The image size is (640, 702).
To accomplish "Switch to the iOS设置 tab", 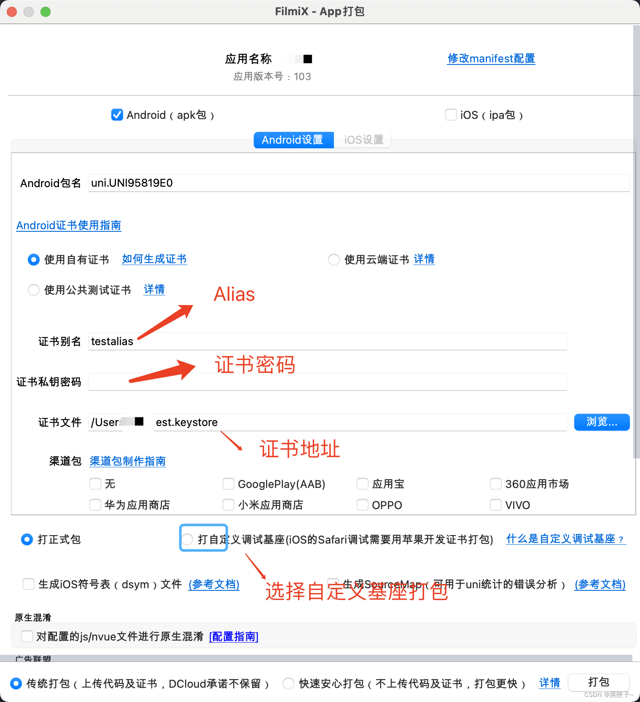I will [x=363, y=140].
